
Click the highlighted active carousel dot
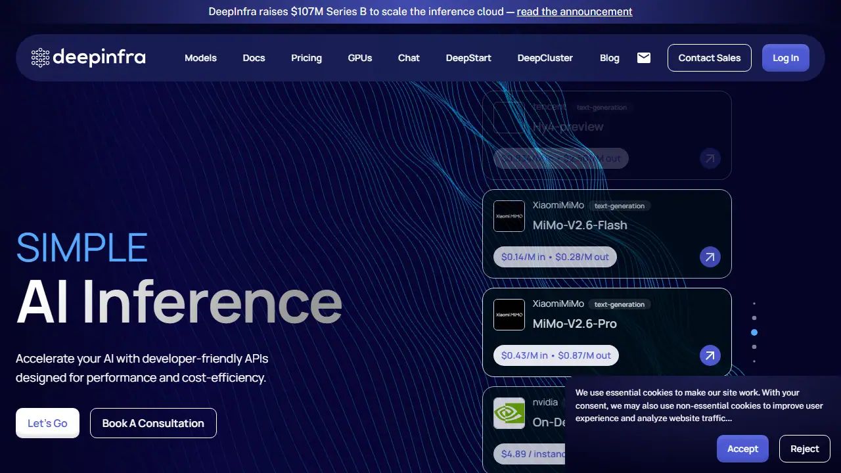pyautogui.click(x=754, y=332)
